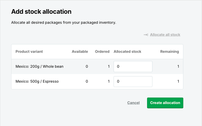Click the Available value for 500g Espresso
Viewport: 202px width, 126px height.
pyautogui.click(x=87, y=81)
